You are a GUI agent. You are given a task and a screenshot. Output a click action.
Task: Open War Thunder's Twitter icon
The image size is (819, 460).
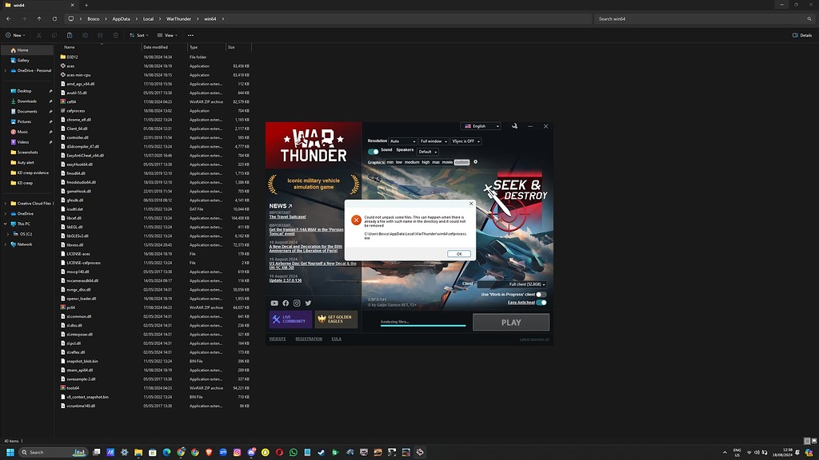click(x=308, y=303)
